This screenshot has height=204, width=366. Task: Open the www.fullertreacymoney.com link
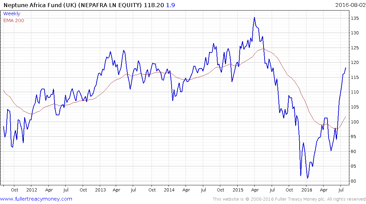[36, 199]
